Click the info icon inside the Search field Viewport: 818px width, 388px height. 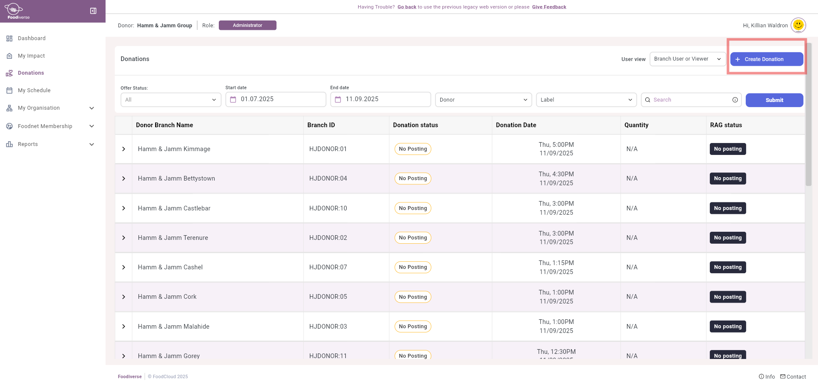coord(735,100)
